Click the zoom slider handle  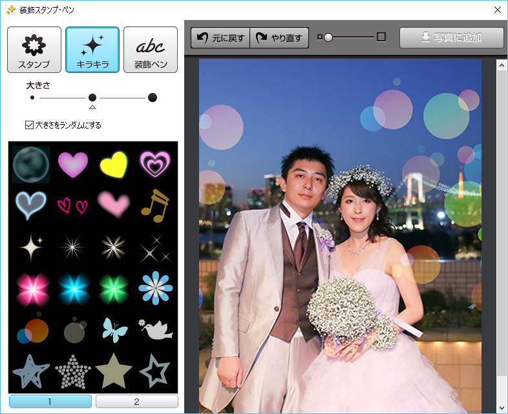pos(328,37)
